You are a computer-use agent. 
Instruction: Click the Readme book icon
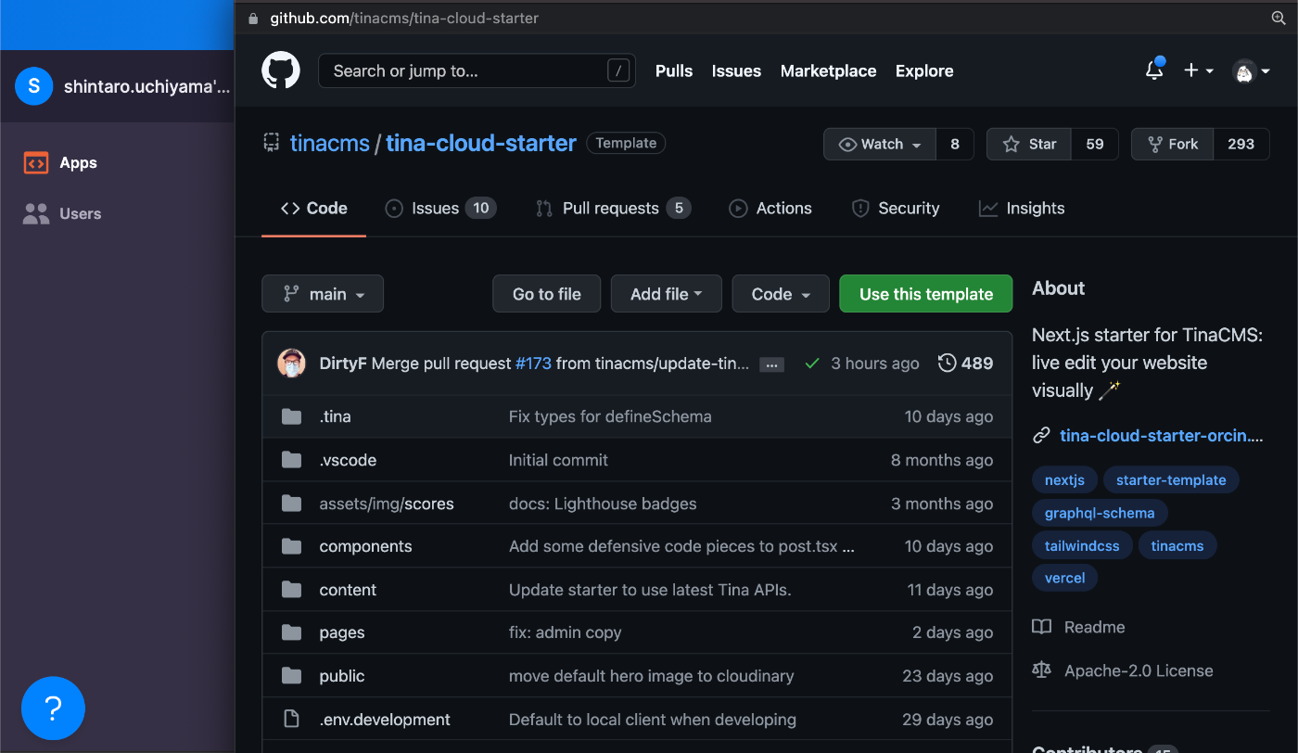(1042, 627)
